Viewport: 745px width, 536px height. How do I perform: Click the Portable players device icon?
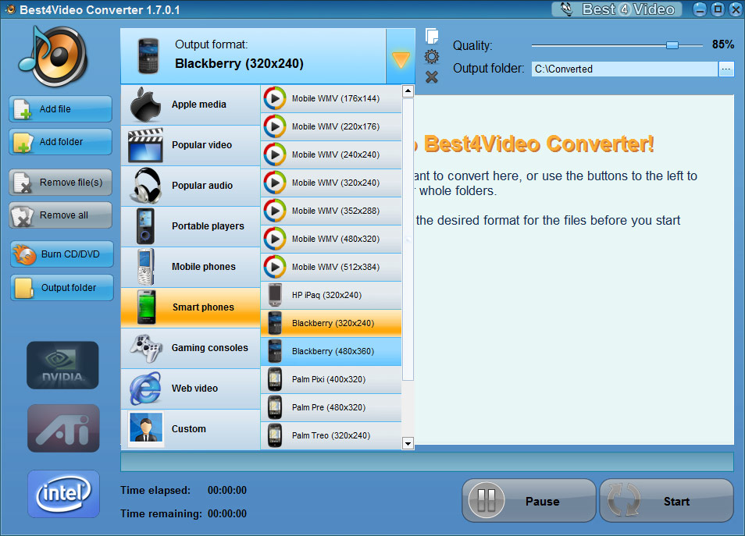[145, 226]
